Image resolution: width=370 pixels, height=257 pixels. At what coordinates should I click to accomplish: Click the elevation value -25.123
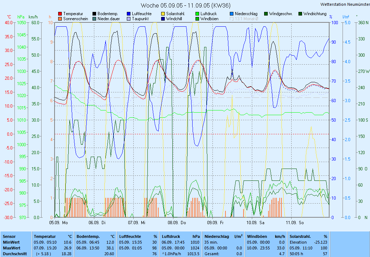321,243
